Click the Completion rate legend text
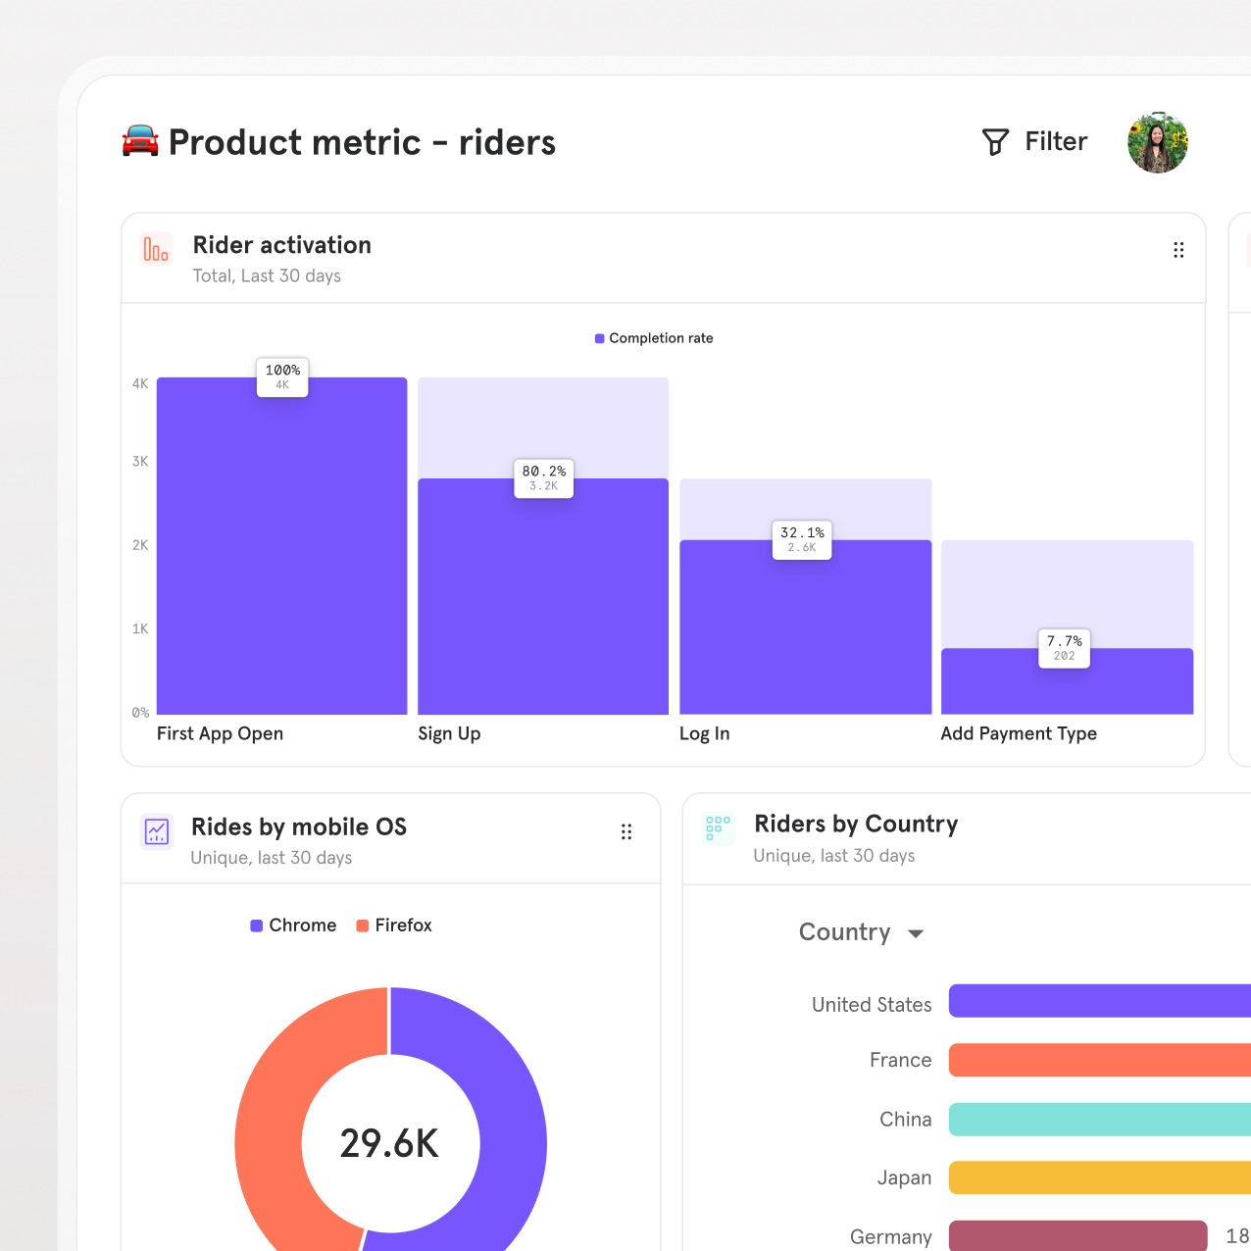1251x1251 pixels. click(662, 338)
